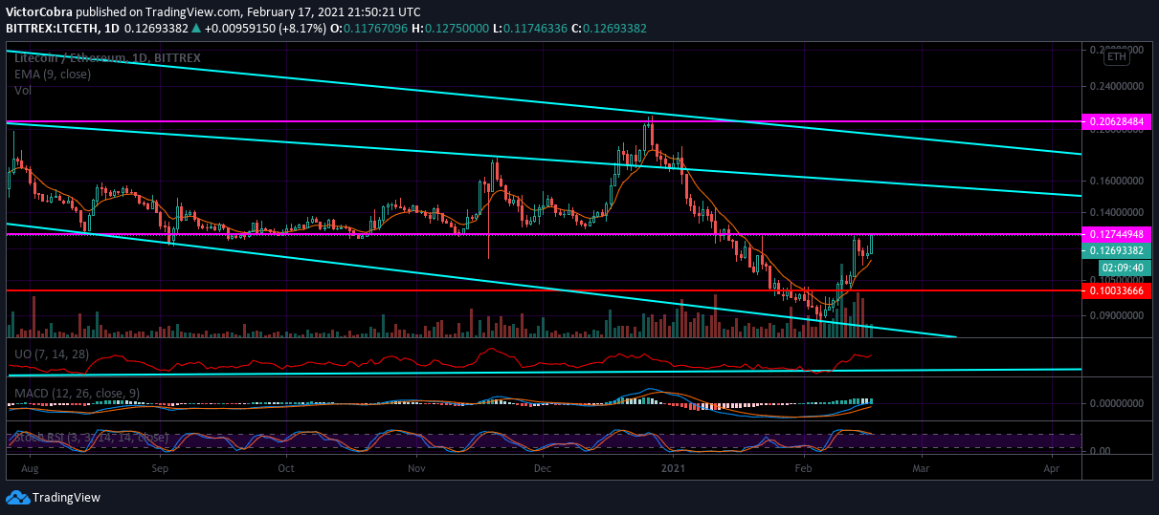Click the Mar label on the time axis
This screenshot has height=515, width=1159.
coord(921,469)
